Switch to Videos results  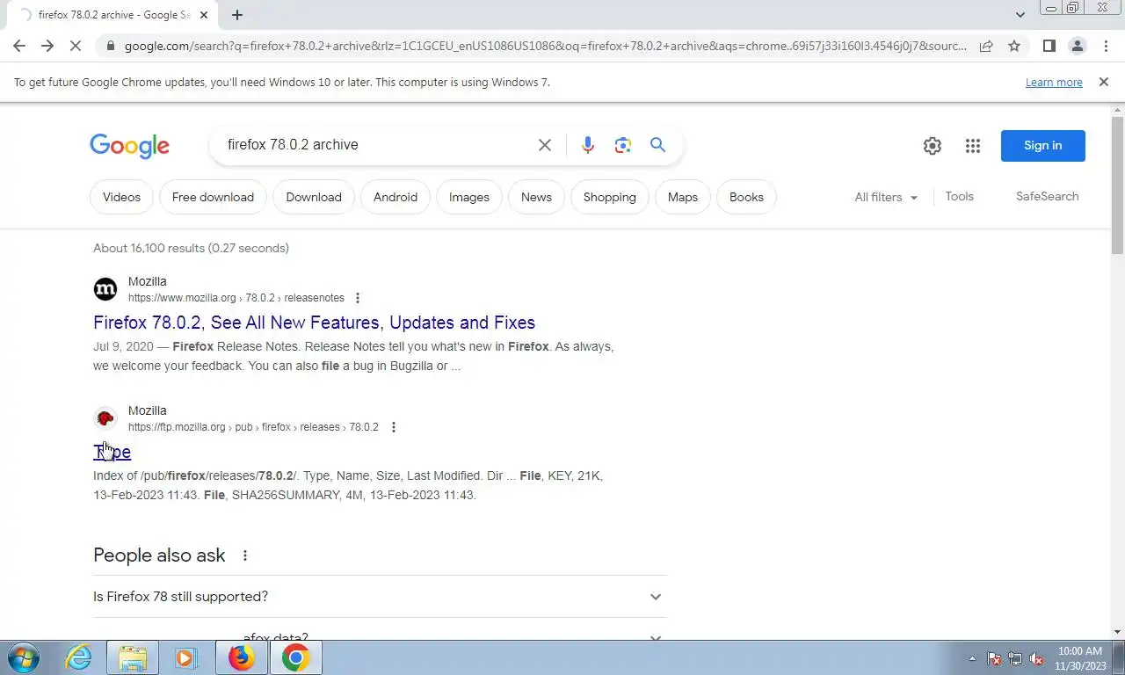tap(121, 197)
